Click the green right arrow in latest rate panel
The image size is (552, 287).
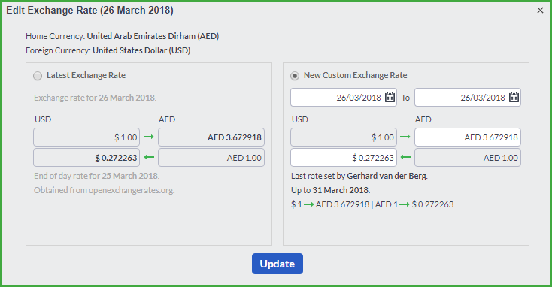click(149, 137)
